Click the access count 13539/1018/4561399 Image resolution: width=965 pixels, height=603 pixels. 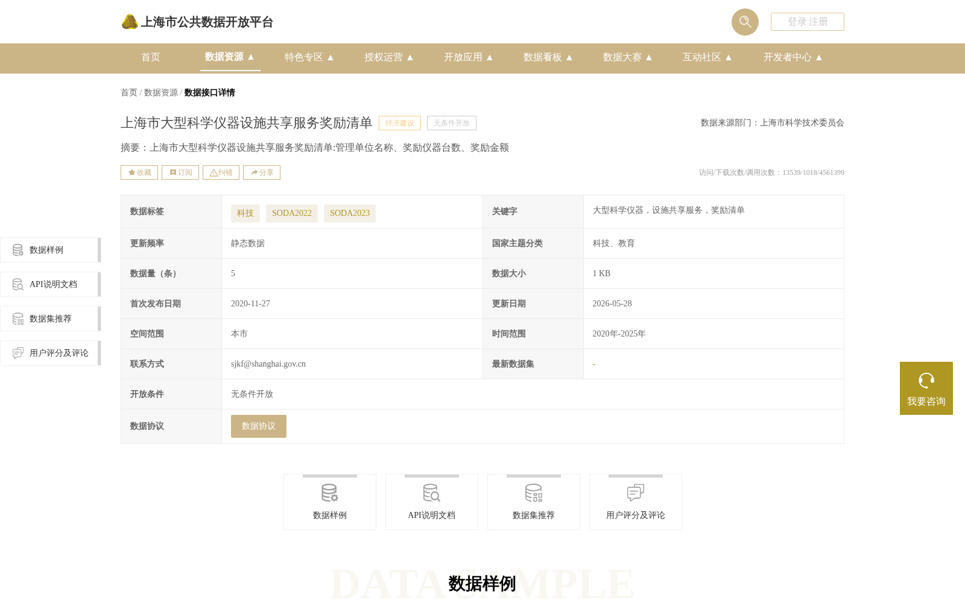pos(813,172)
